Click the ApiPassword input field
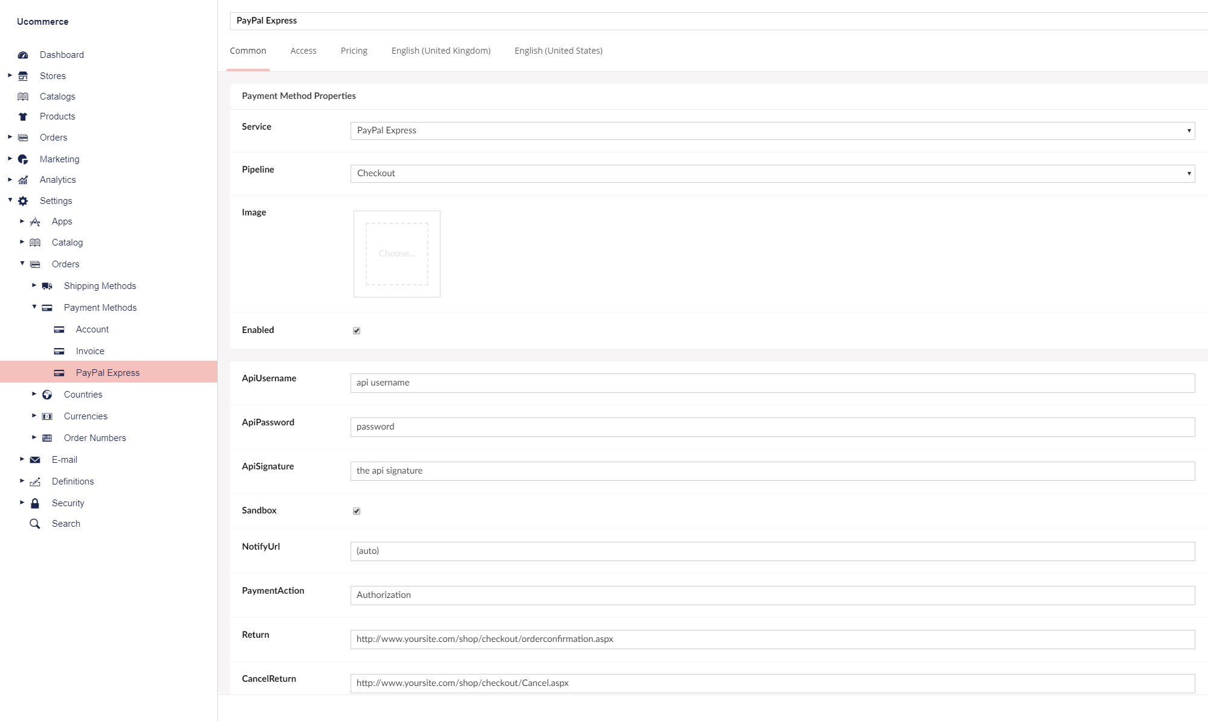This screenshot has width=1208, height=721. point(772,427)
